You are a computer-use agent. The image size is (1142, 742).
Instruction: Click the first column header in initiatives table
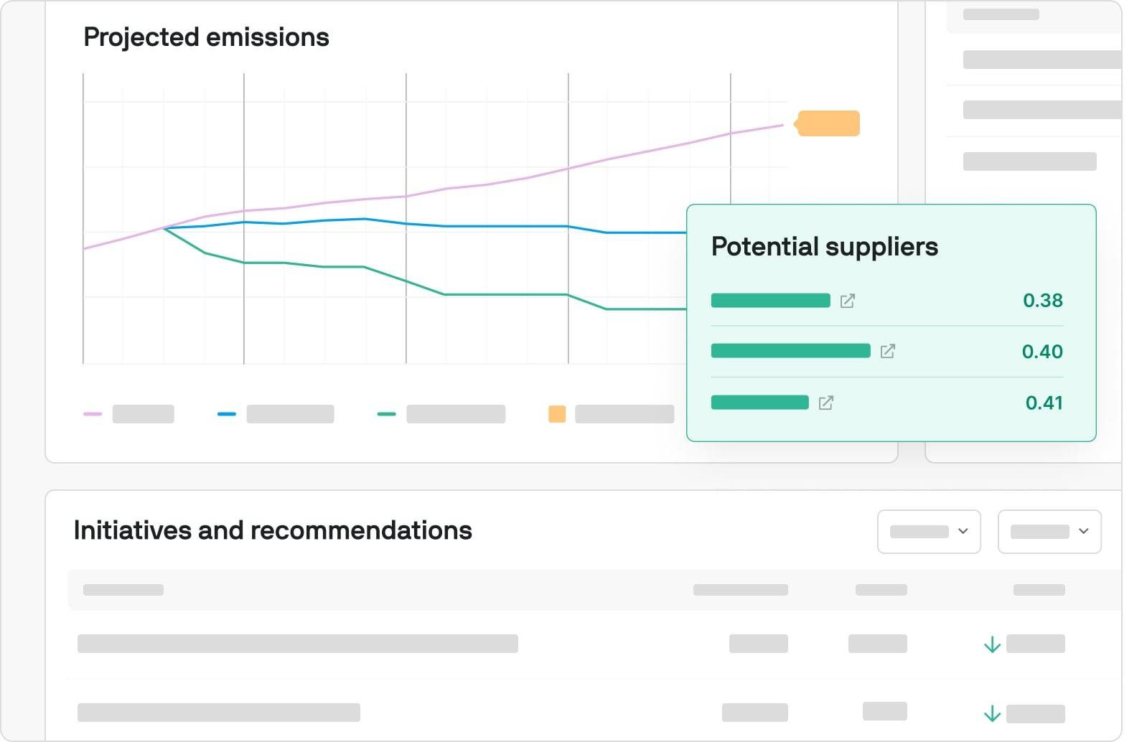[123, 590]
